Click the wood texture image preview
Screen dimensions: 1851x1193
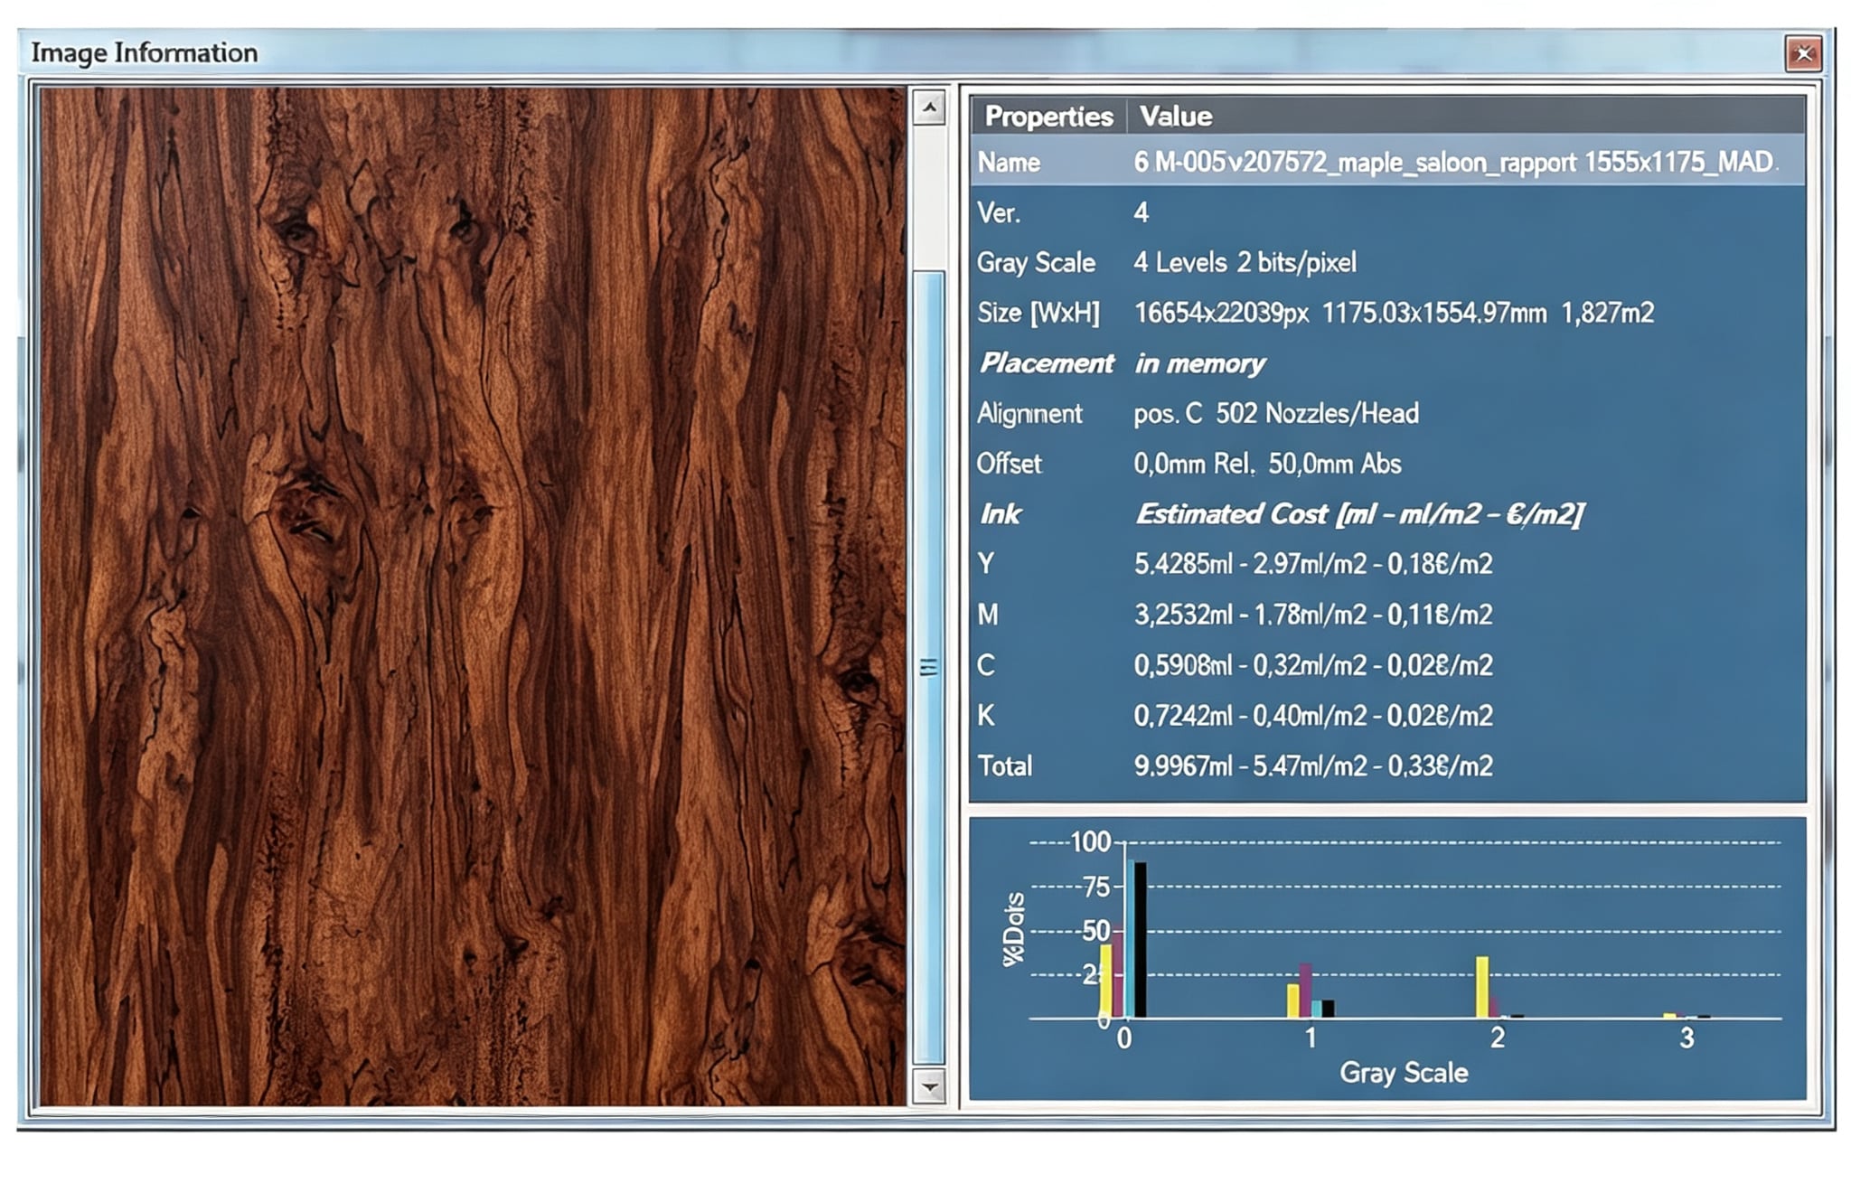click(x=473, y=596)
